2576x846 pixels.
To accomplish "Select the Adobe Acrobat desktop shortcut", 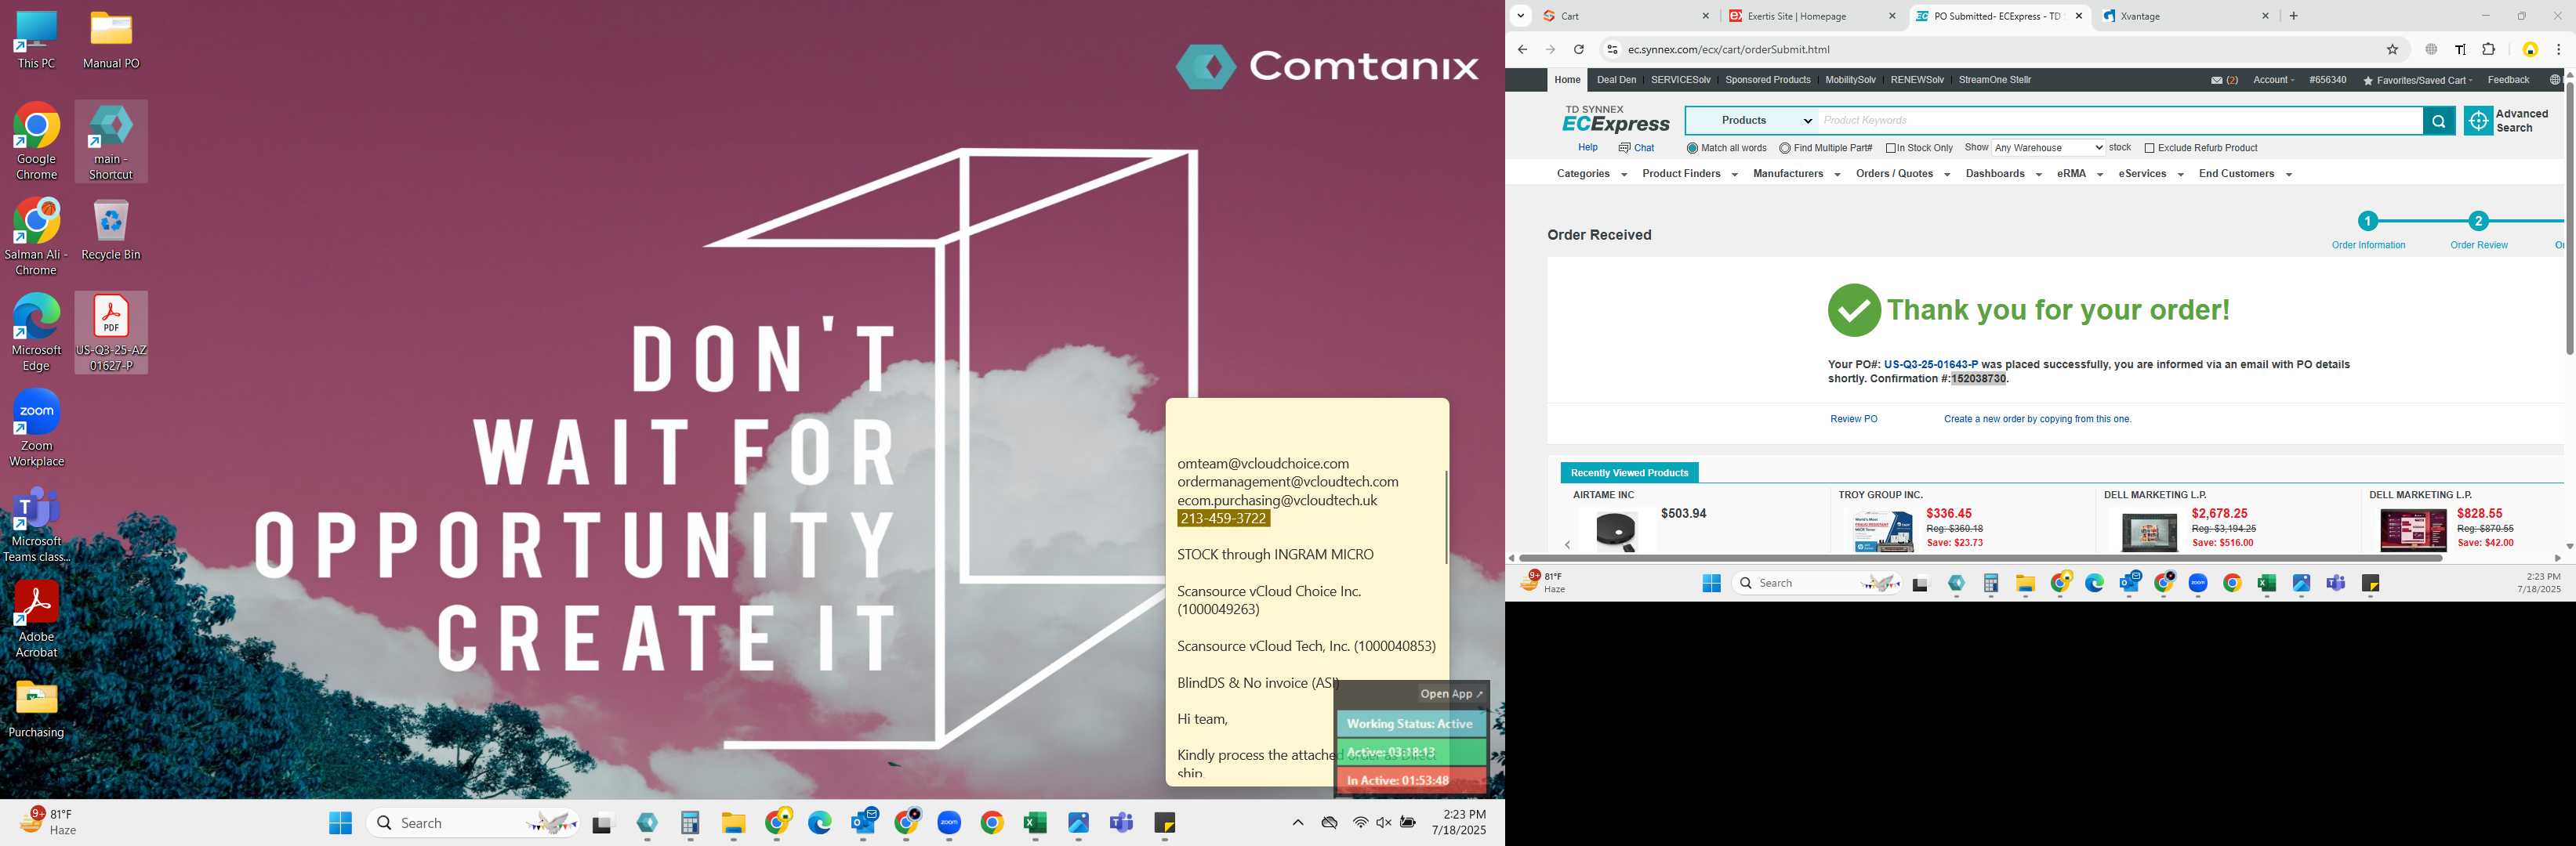I will [x=36, y=620].
